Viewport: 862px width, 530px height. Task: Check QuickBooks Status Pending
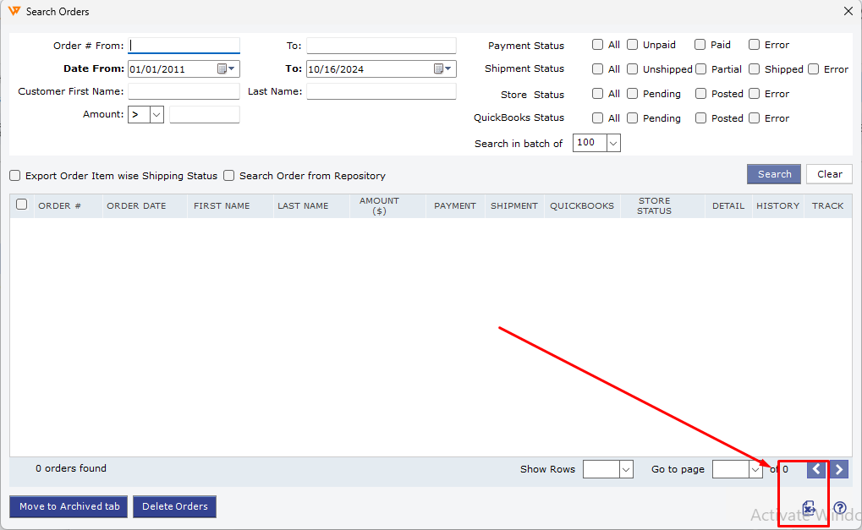[632, 117]
